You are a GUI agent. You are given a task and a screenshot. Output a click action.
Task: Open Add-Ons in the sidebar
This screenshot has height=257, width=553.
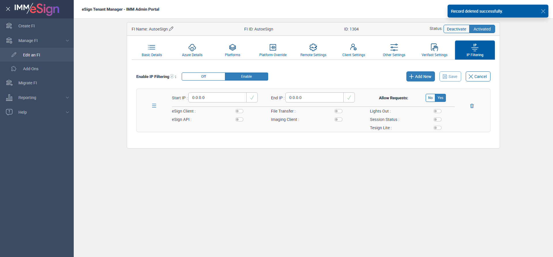[x=37, y=69]
